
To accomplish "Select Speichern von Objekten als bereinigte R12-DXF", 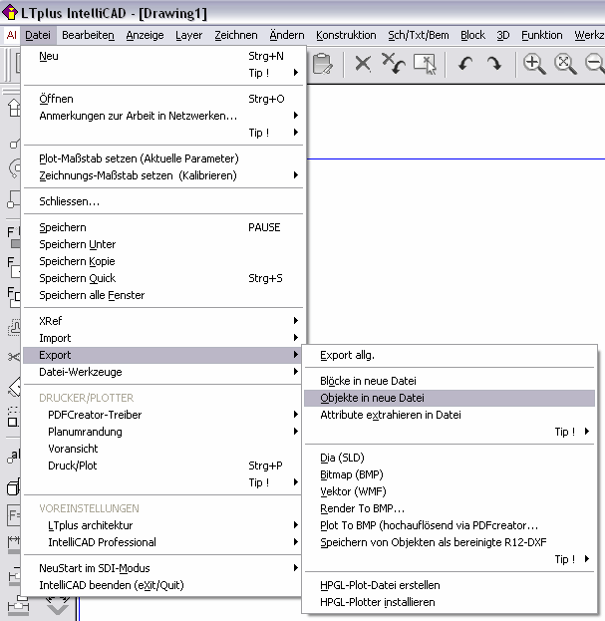I will (450, 542).
